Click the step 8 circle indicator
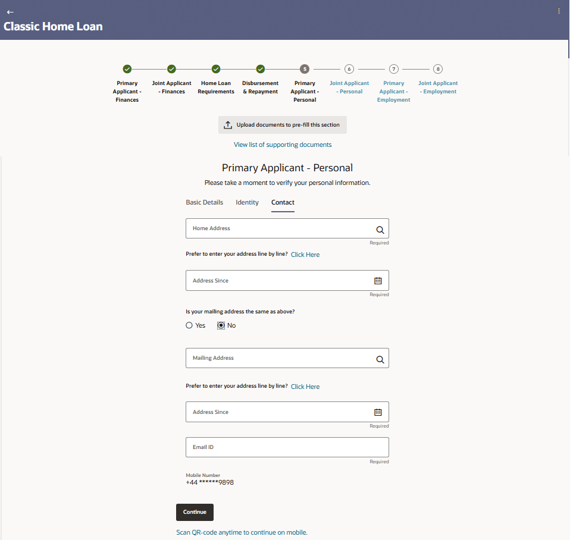 point(438,68)
